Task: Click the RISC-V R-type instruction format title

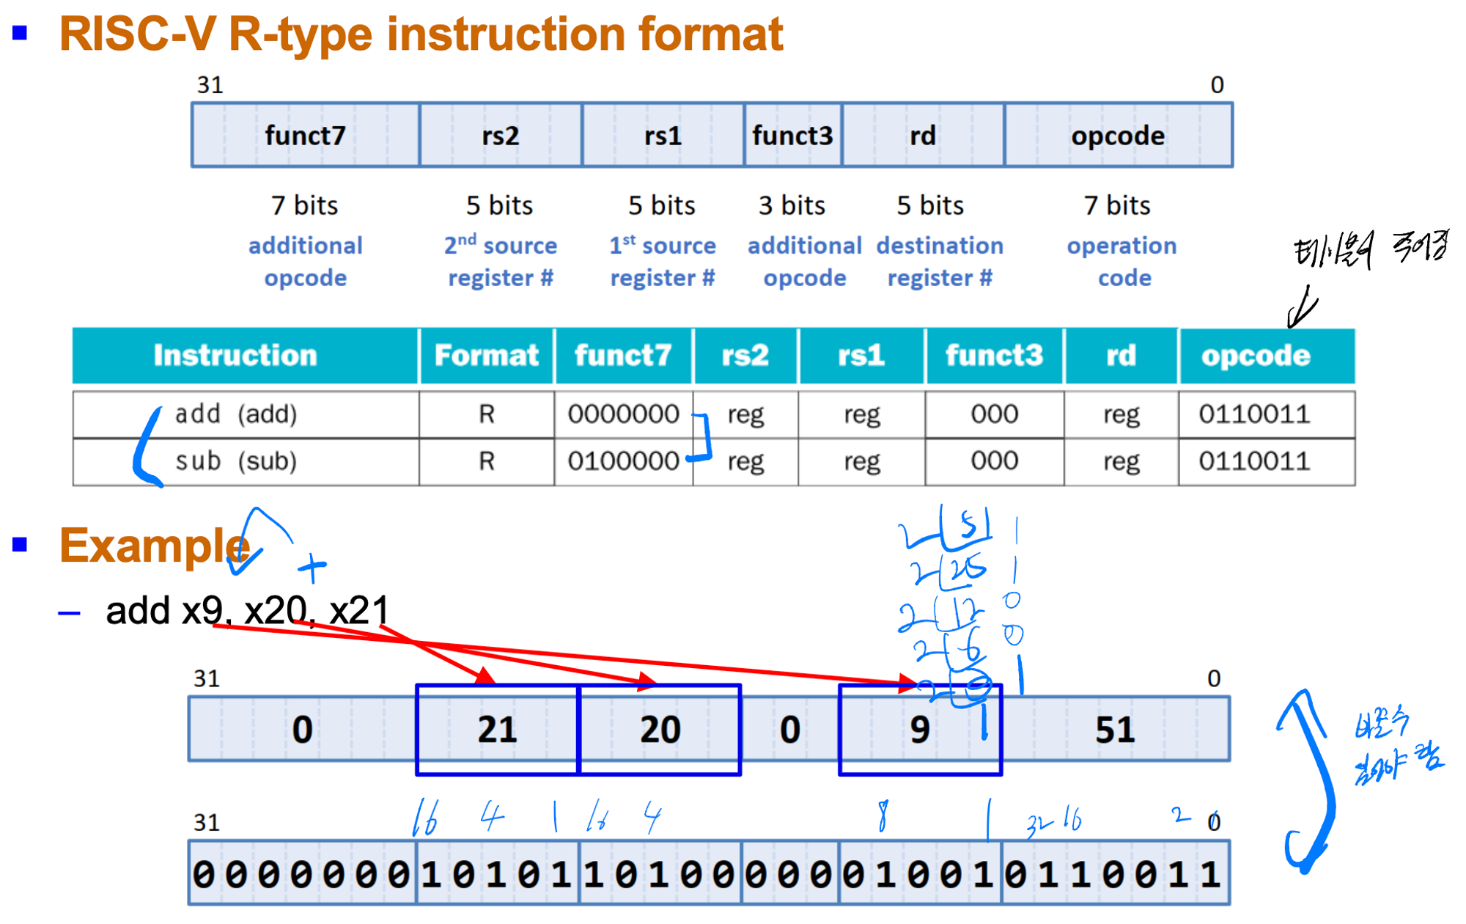Action: pyautogui.click(x=421, y=34)
